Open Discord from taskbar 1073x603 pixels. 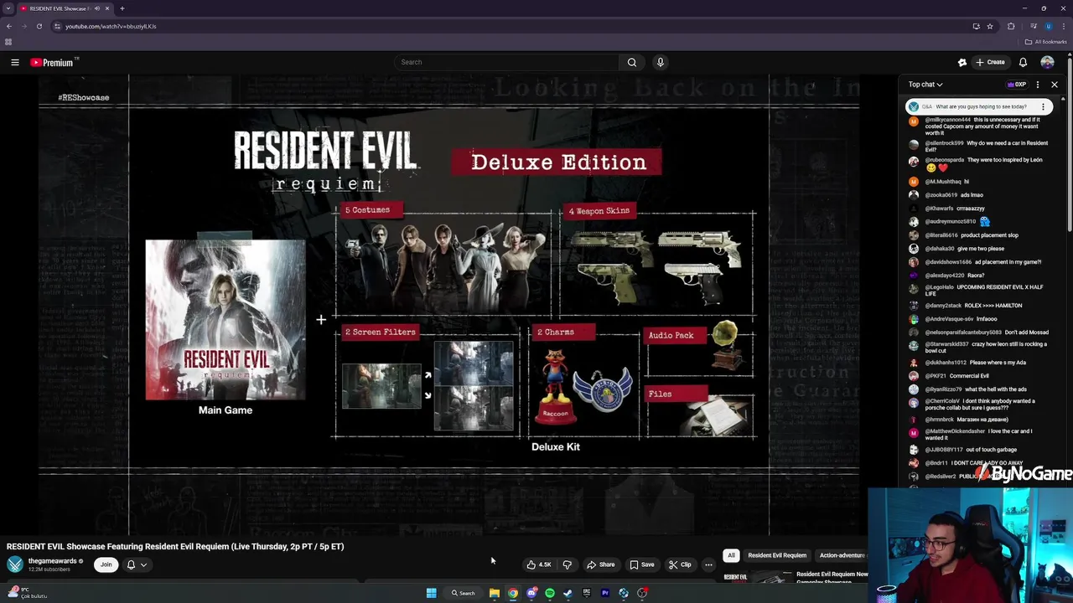tap(531, 593)
